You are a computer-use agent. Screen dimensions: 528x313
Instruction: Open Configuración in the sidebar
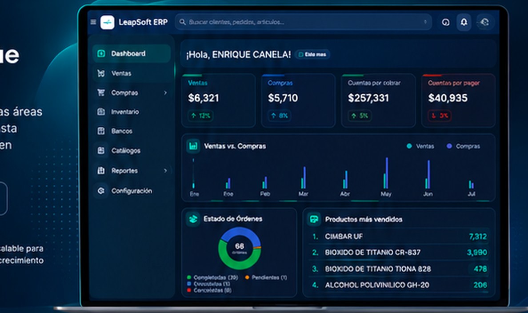pyautogui.click(x=132, y=191)
